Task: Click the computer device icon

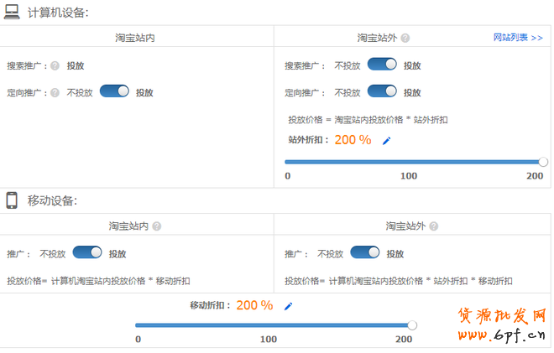Action: 13,12
